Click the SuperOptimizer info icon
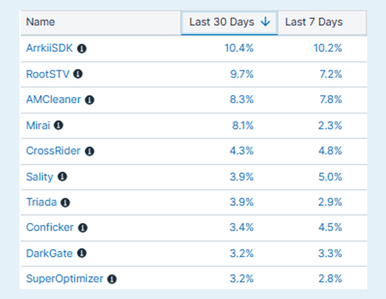 point(112,279)
